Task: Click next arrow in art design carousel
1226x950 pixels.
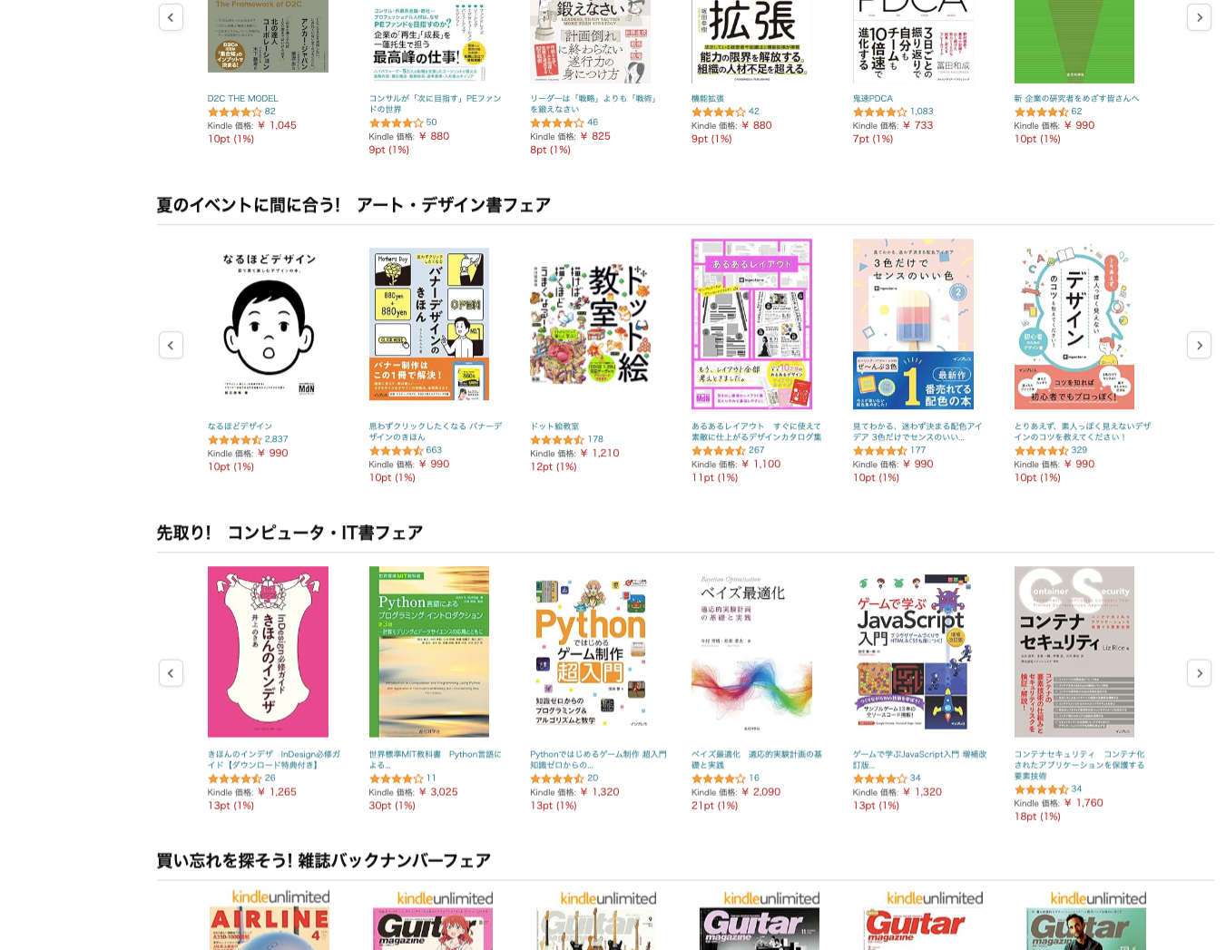Action: click(1199, 345)
